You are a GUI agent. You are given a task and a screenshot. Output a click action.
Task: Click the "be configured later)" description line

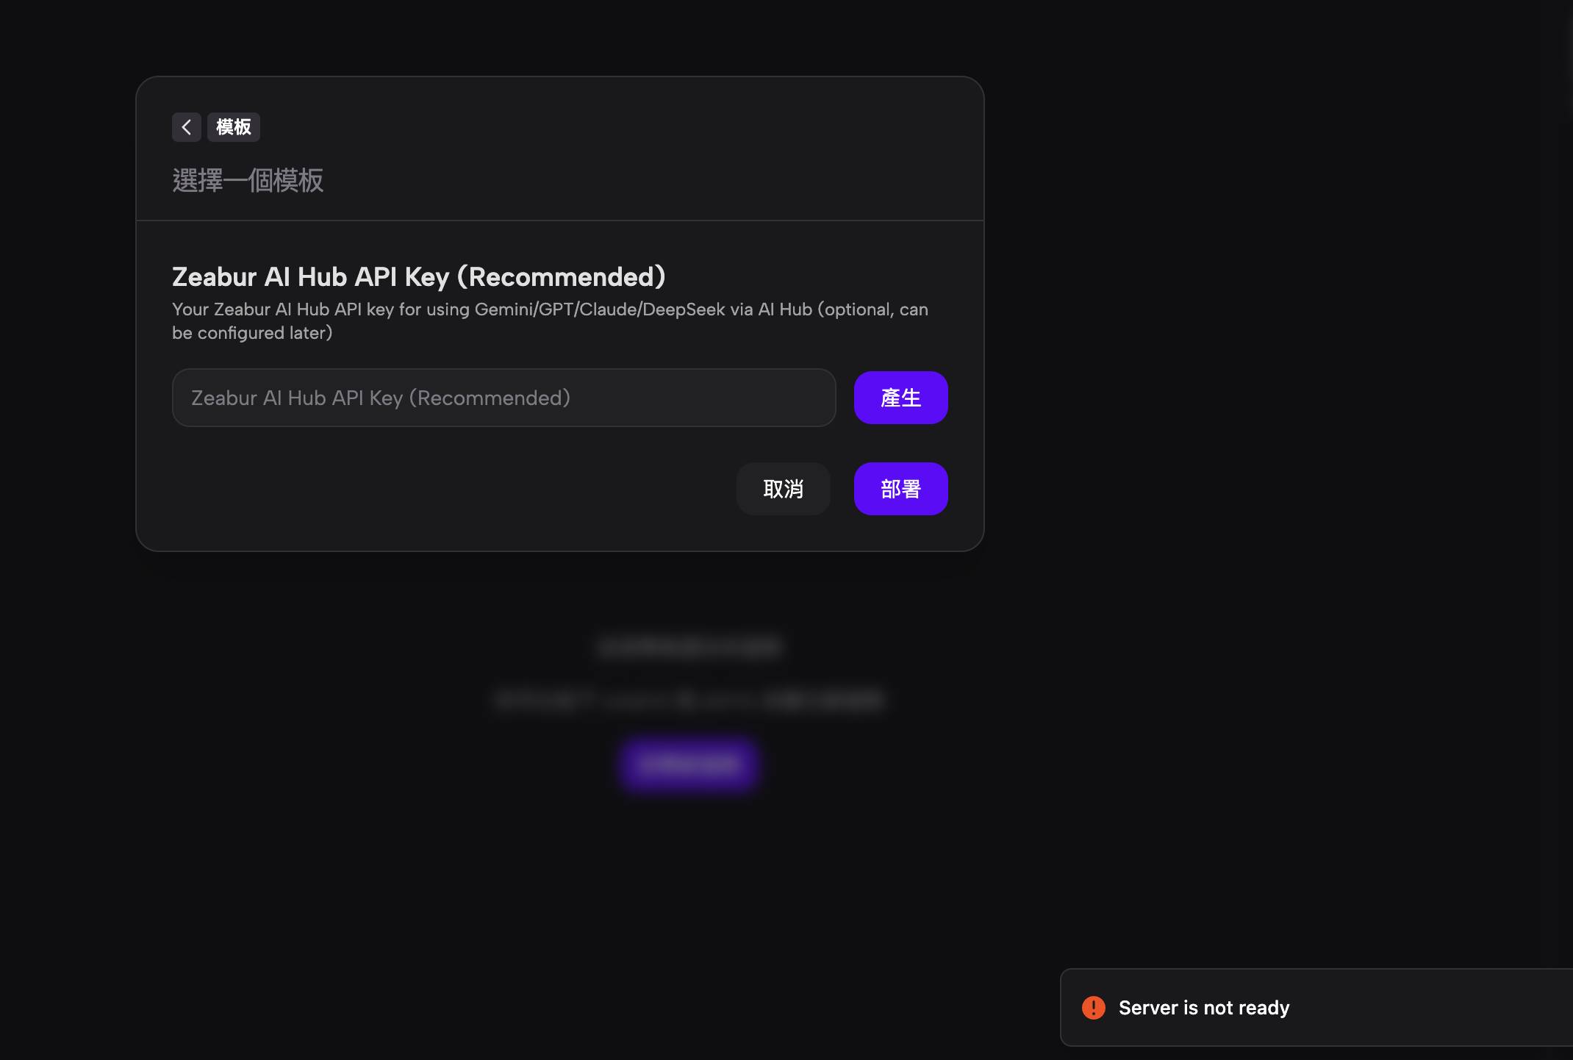click(x=252, y=333)
